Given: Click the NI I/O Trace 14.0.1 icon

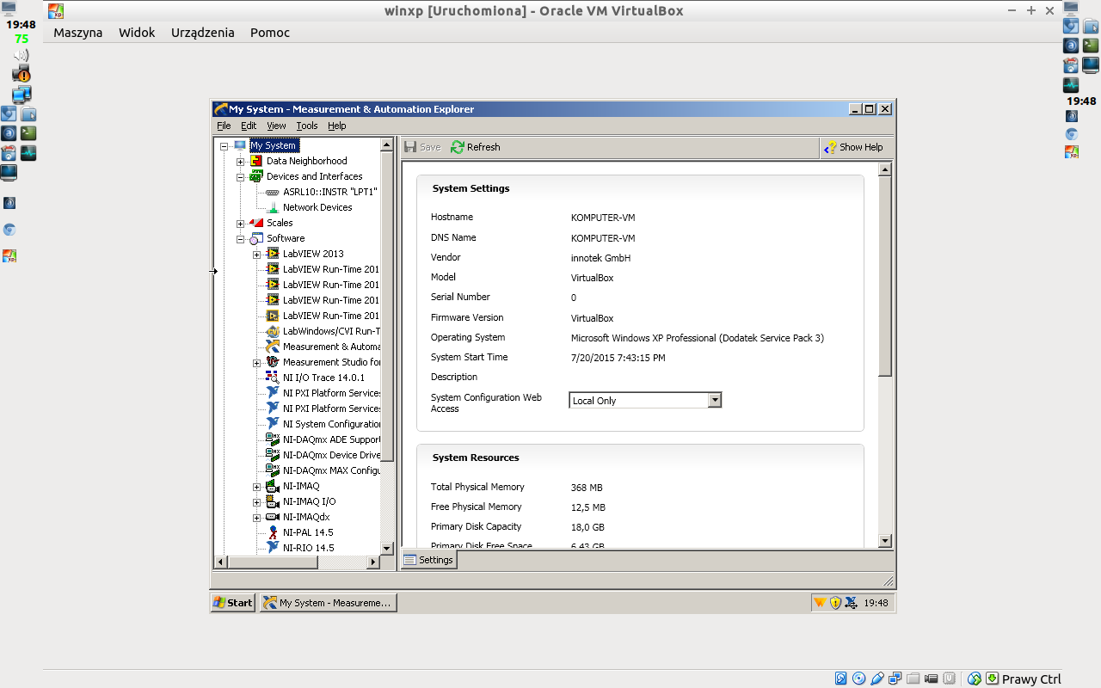Looking at the screenshot, I should click(x=273, y=378).
